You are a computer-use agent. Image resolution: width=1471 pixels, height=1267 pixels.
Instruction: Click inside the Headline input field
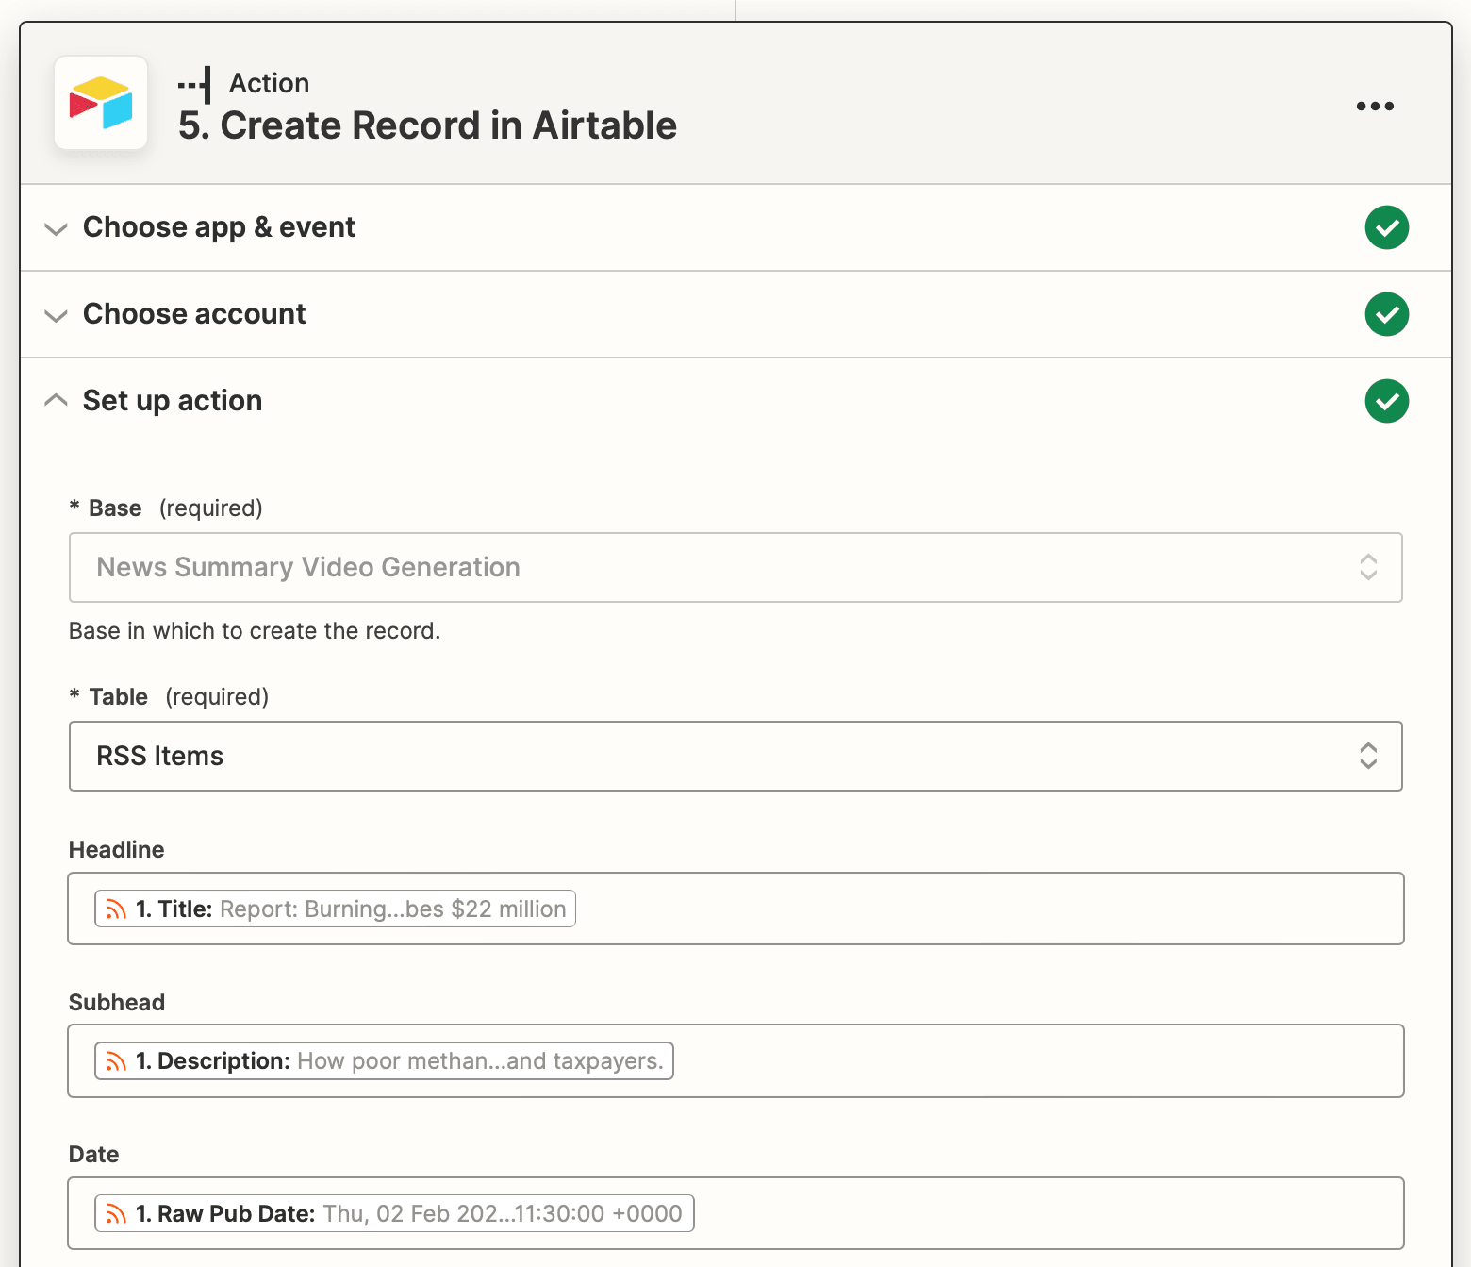click(735, 909)
